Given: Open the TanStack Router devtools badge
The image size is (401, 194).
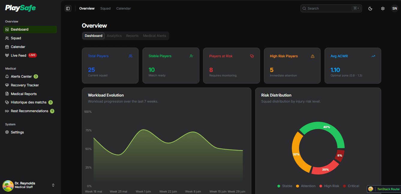Looking at the screenshot, I should (x=384, y=189).
